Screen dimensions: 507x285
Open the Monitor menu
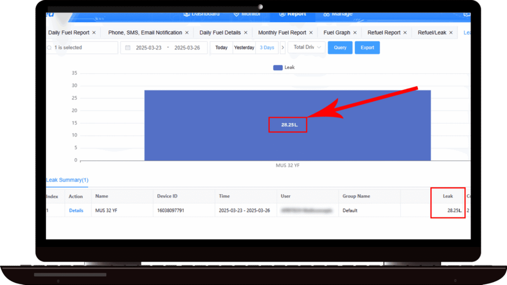point(247,14)
